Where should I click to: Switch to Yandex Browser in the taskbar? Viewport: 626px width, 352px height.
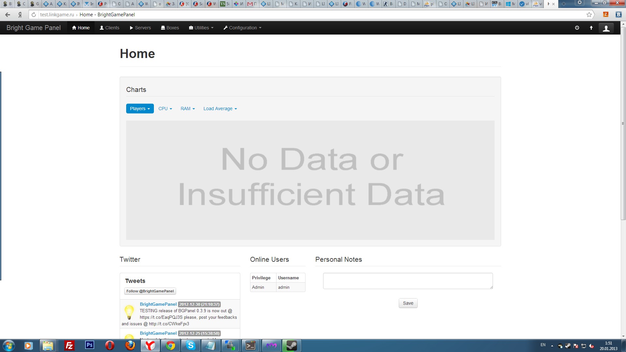pyautogui.click(x=150, y=345)
